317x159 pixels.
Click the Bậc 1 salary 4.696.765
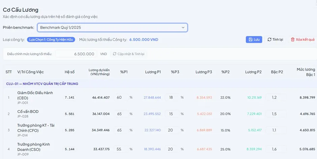308,114
